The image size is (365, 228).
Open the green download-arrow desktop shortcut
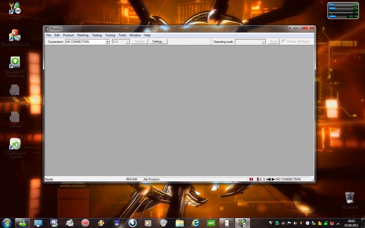pos(15,66)
